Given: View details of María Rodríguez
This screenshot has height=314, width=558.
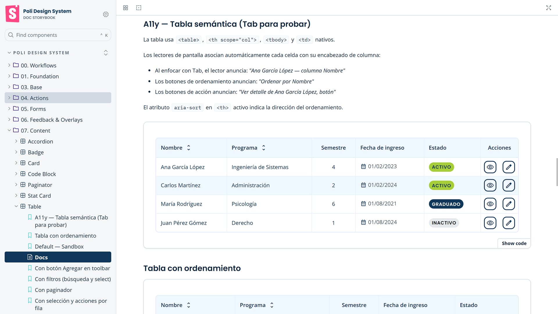Looking at the screenshot, I should coord(490,204).
